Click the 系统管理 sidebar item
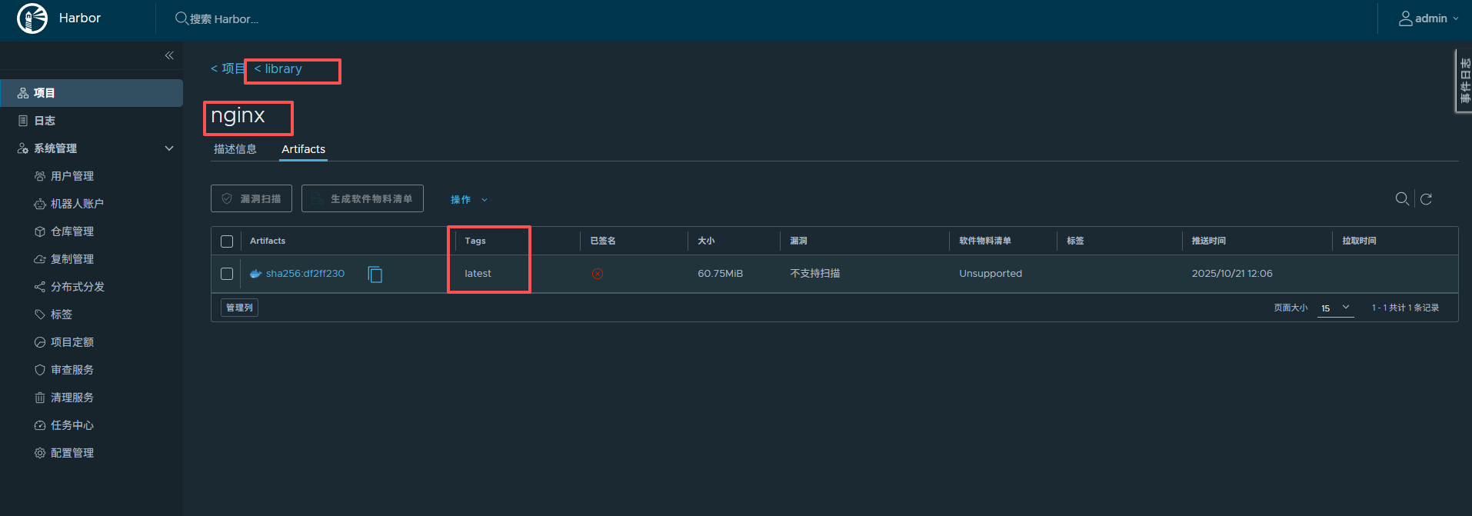Viewport: 1472px width, 516px height. coord(55,148)
